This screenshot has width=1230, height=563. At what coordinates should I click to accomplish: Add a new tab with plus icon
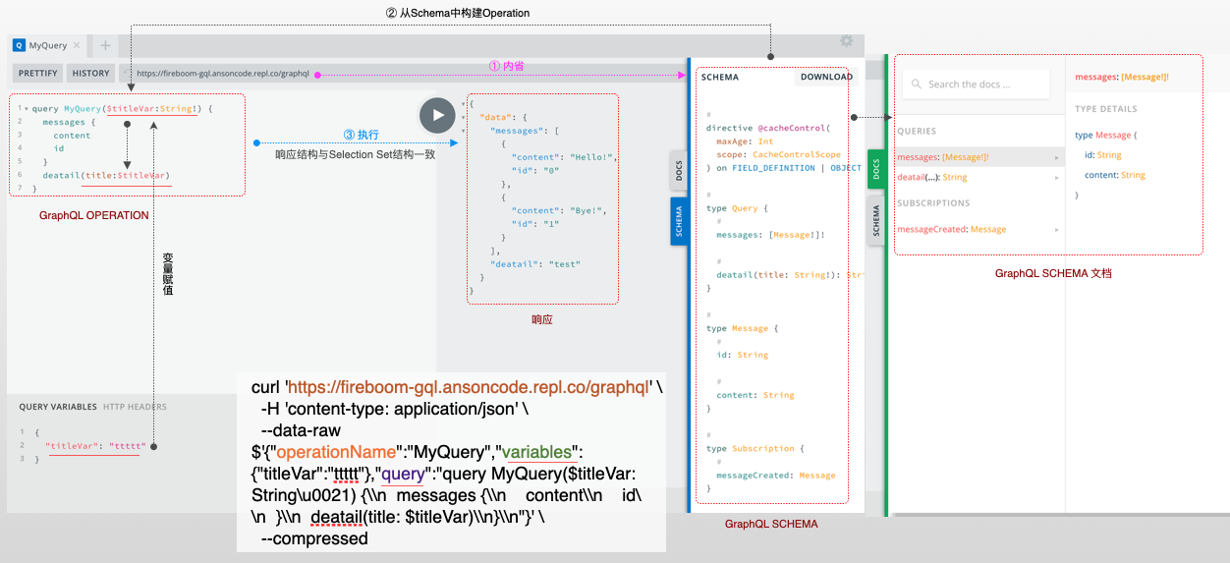[x=105, y=45]
